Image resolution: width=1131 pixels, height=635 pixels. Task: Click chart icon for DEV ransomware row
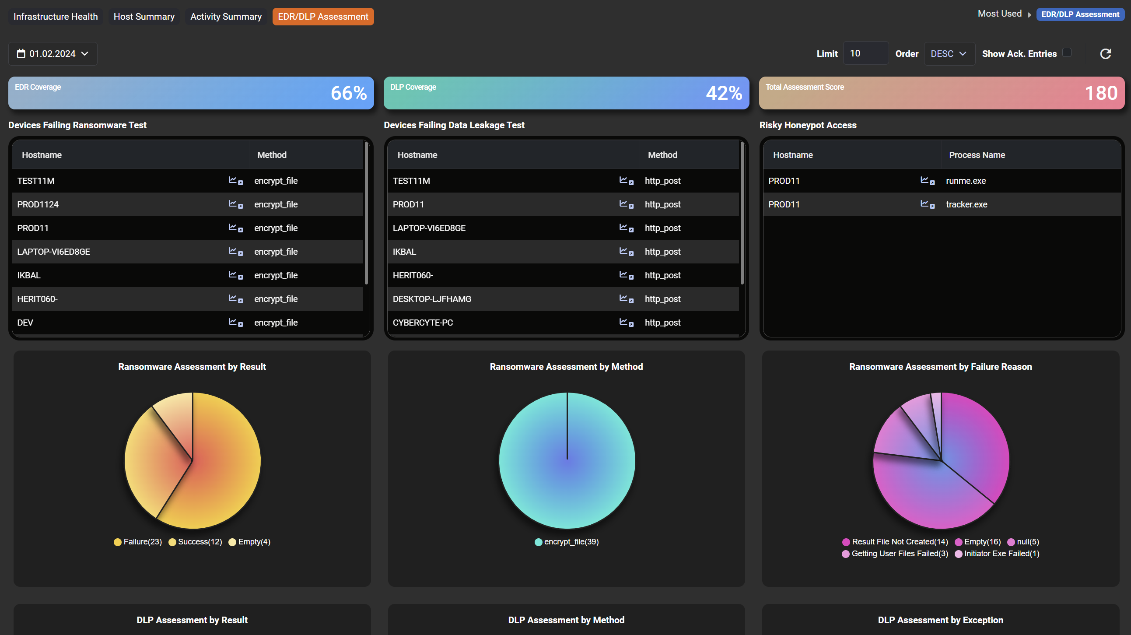pos(235,323)
